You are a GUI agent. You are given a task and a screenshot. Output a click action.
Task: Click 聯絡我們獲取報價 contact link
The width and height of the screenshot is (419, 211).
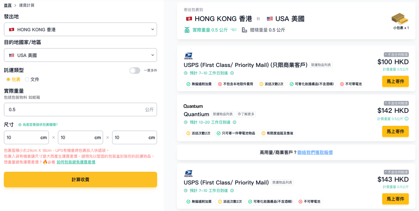[315, 153]
